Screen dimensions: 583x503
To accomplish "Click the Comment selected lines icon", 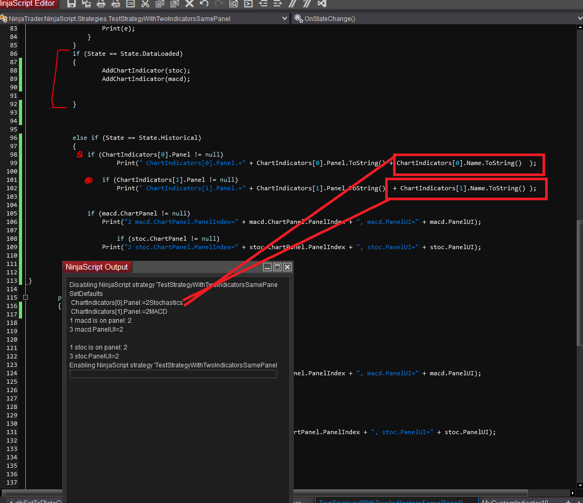I will (x=293, y=4).
